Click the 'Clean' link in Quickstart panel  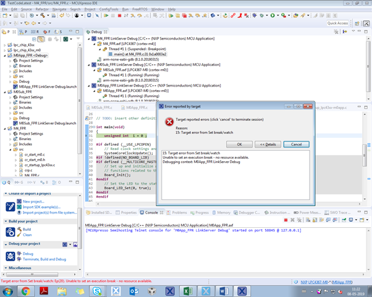tap(27, 235)
